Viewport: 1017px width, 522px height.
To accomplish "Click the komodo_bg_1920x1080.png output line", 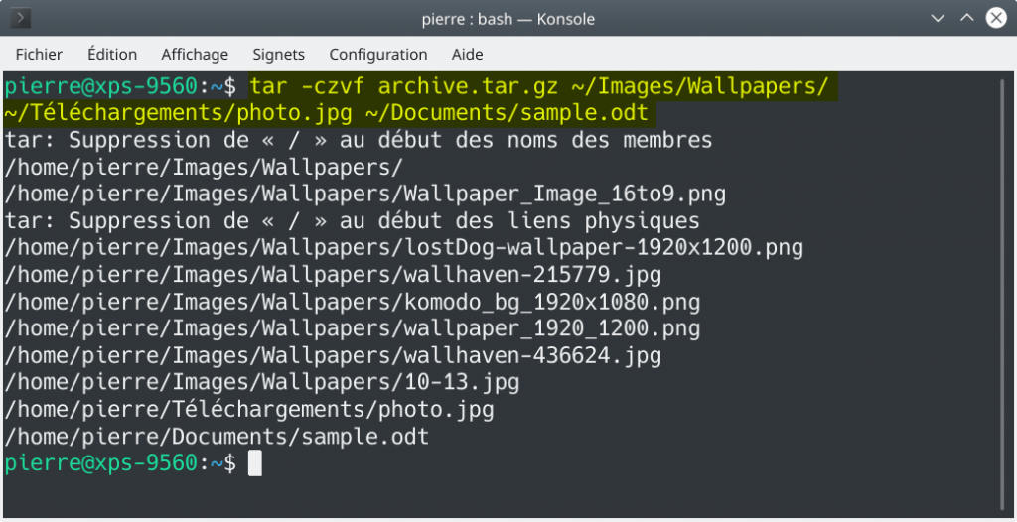I will point(353,302).
